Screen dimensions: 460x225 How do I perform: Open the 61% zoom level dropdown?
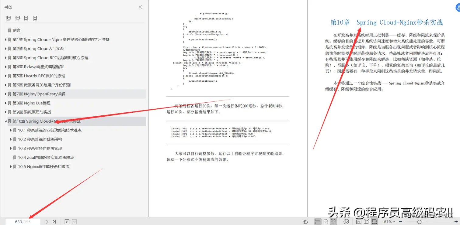click(x=394, y=222)
